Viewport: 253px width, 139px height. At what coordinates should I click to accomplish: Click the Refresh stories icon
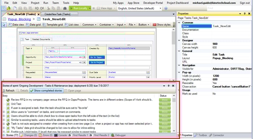[4, 90]
